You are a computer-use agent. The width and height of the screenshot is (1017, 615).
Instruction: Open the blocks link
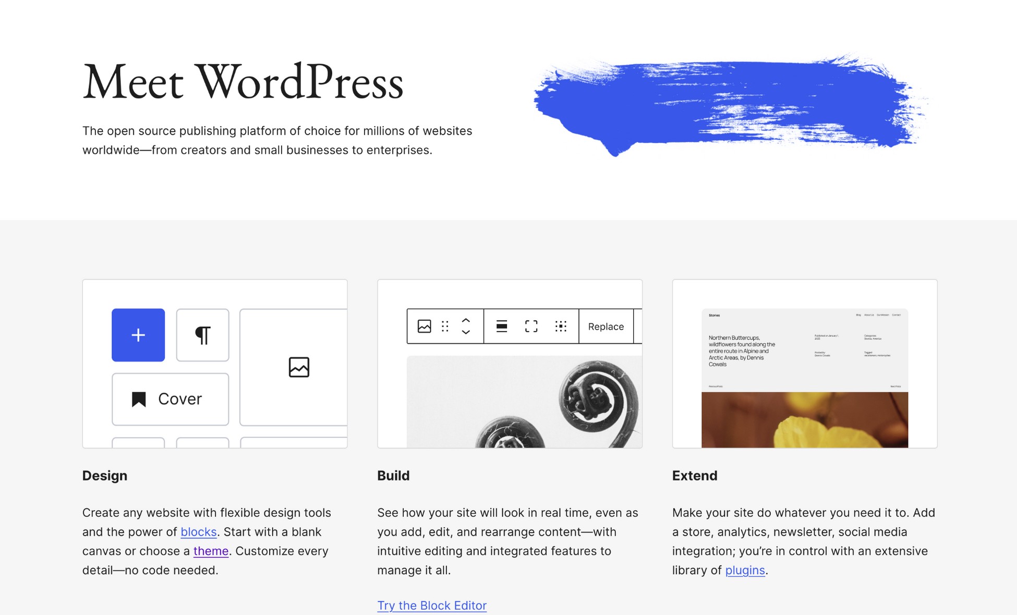coord(198,532)
